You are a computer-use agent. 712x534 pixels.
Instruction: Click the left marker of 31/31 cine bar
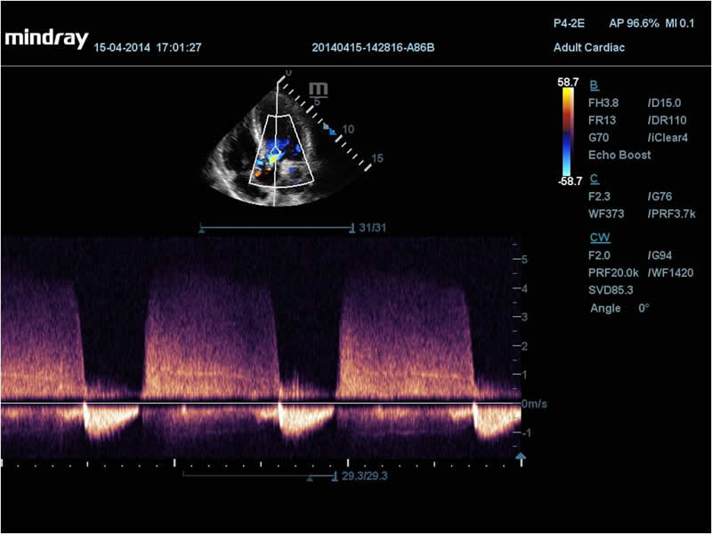pyautogui.click(x=202, y=229)
